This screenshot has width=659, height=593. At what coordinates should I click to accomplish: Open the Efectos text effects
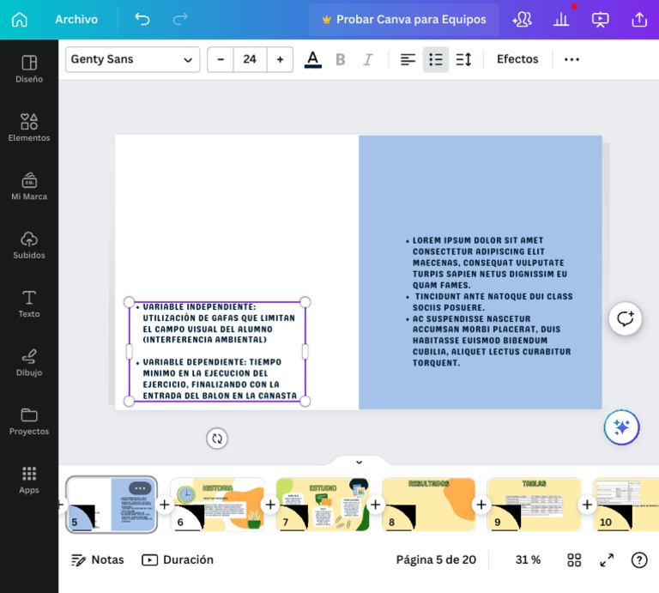[x=517, y=59]
